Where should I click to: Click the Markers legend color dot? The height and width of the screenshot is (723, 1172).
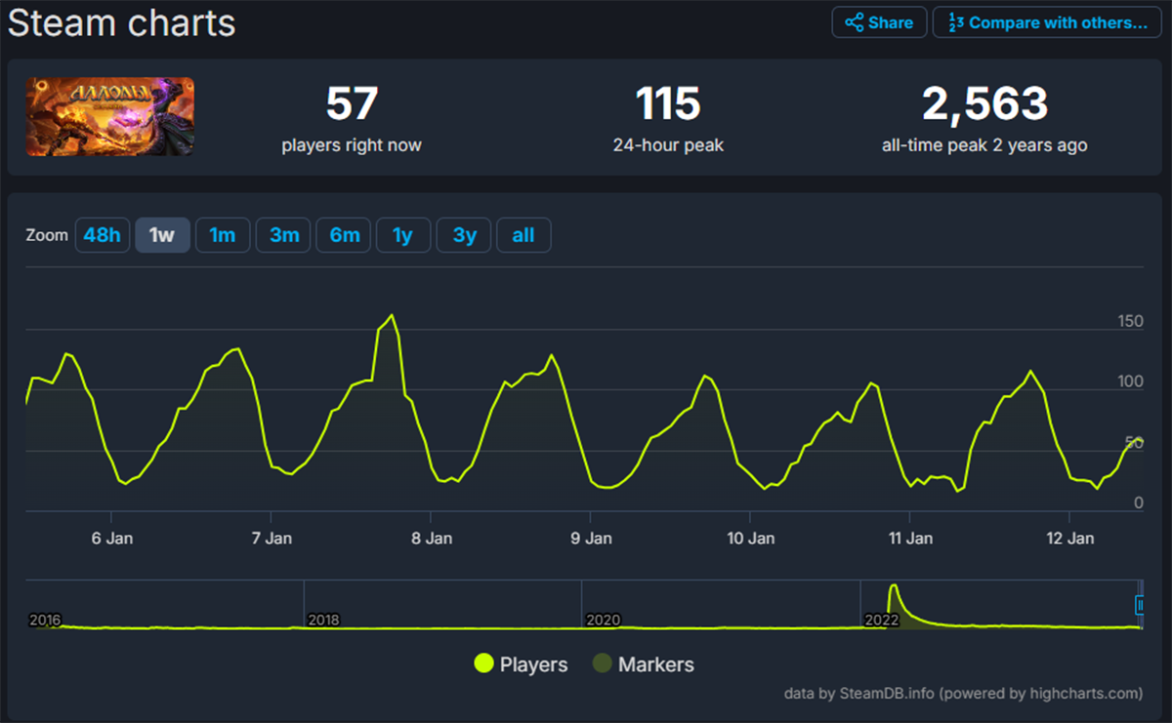click(604, 664)
